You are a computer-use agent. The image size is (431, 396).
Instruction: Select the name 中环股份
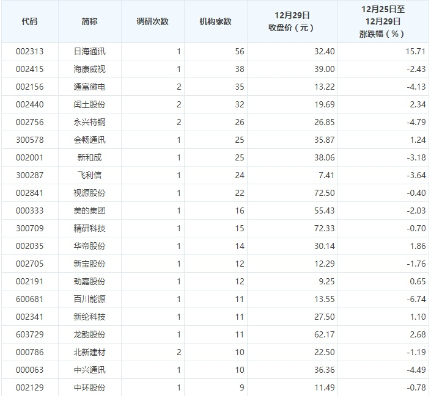(x=89, y=387)
